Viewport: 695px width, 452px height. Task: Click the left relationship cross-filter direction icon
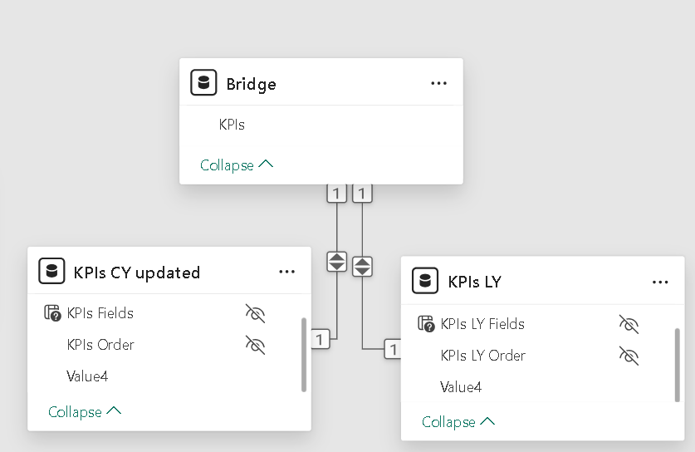click(x=336, y=261)
